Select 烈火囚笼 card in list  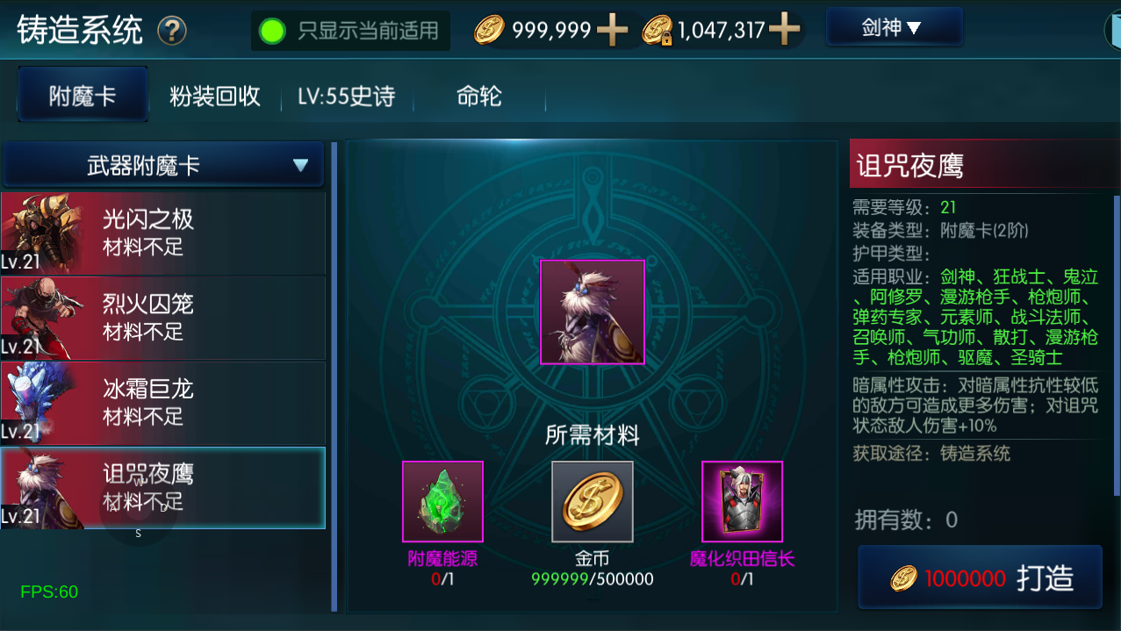point(163,318)
